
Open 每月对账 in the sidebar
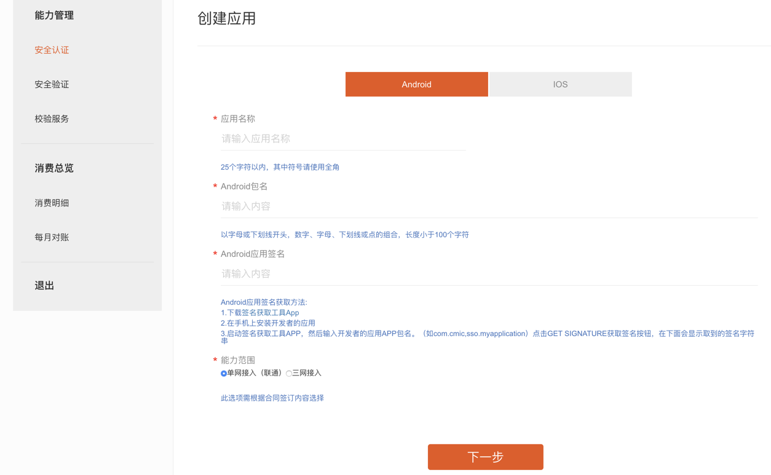click(52, 237)
